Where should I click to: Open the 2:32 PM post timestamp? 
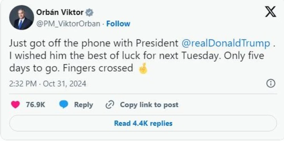pos(23,84)
